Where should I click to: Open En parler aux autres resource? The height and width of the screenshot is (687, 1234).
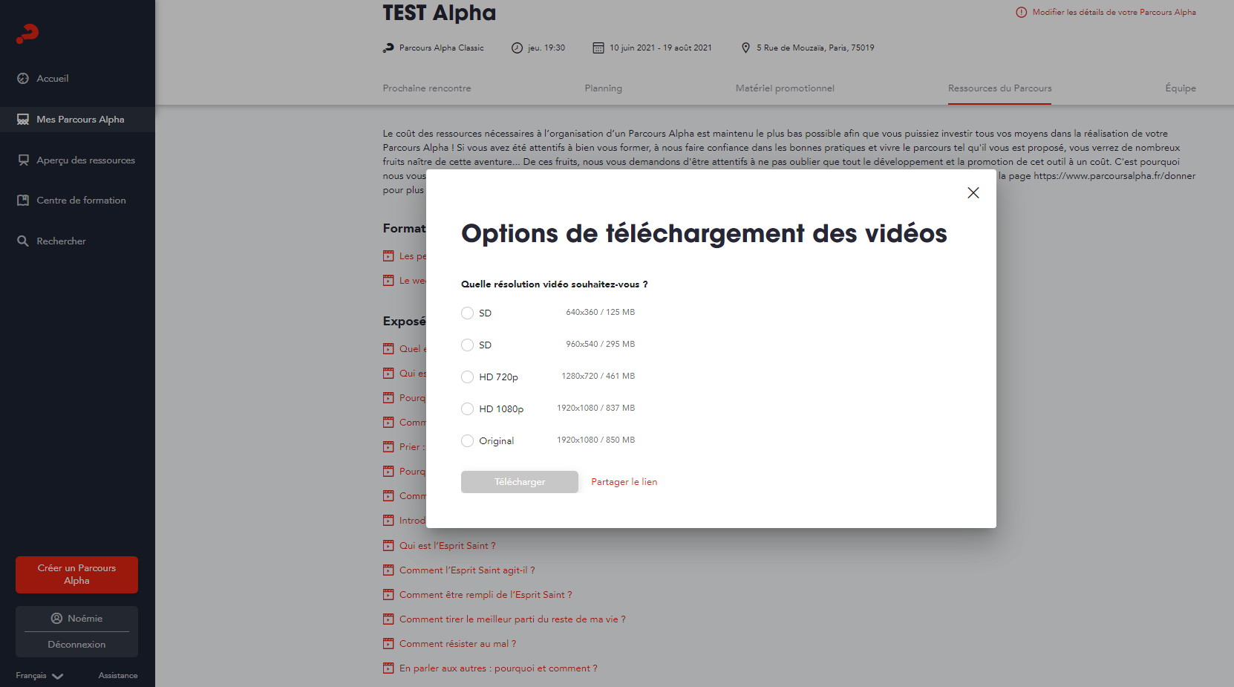(498, 668)
